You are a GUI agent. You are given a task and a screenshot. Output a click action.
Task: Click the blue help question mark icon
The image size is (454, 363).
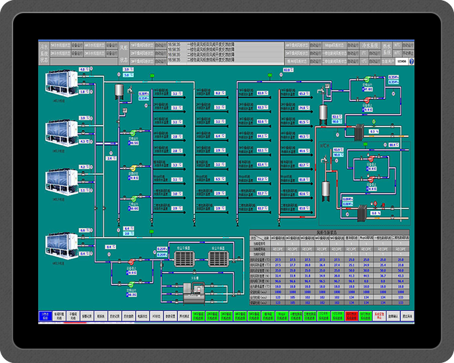click(411, 61)
